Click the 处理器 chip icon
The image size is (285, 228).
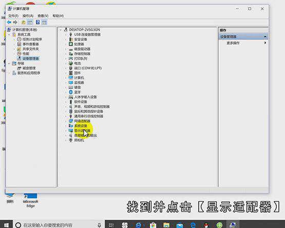click(71, 44)
